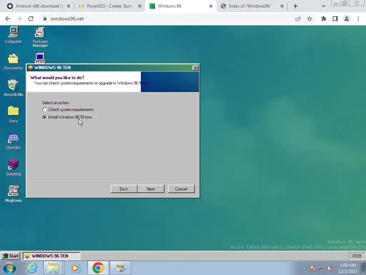366x275 pixels.
Task: Go back in browser history
Action: tap(8, 19)
